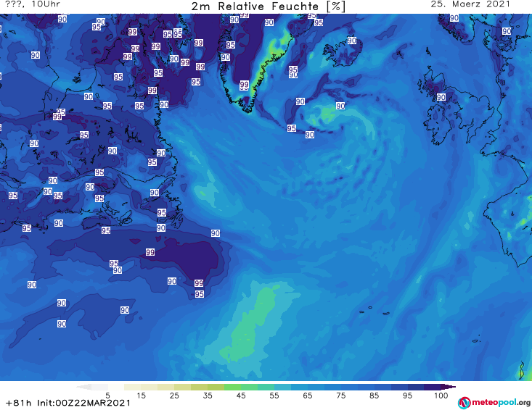Click the date '25. Maerz 2021'
Screen dimensions: 532x410
[470, 4]
